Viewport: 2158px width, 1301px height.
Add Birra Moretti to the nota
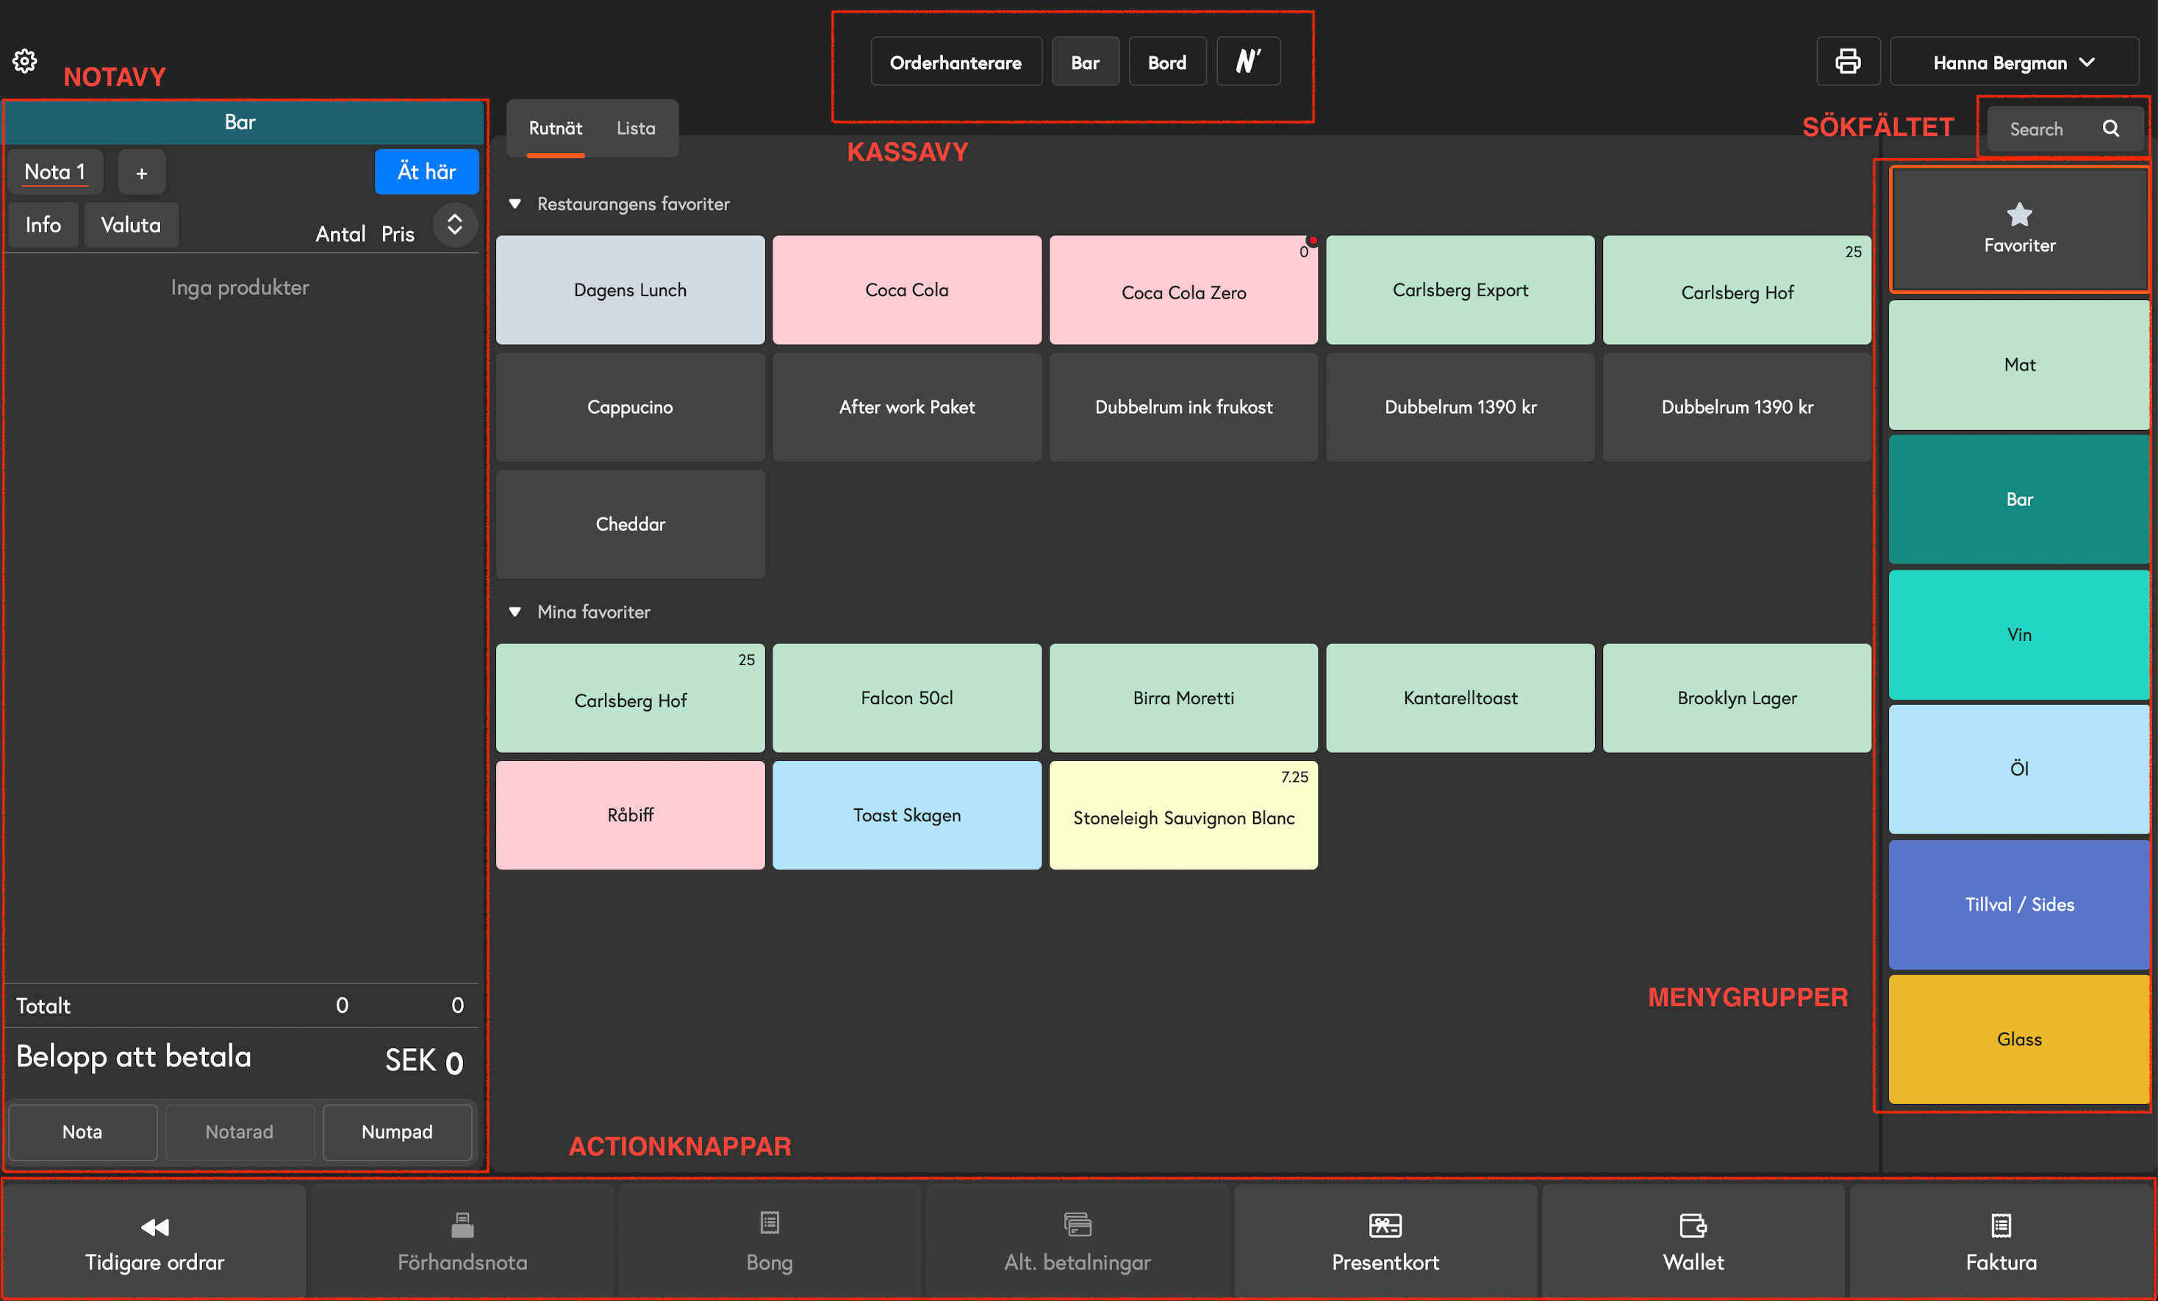tap(1184, 698)
